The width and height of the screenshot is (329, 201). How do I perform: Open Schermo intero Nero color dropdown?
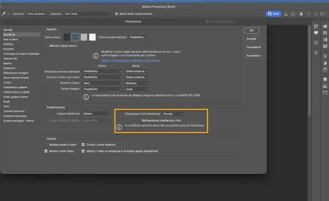(x=102, y=83)
